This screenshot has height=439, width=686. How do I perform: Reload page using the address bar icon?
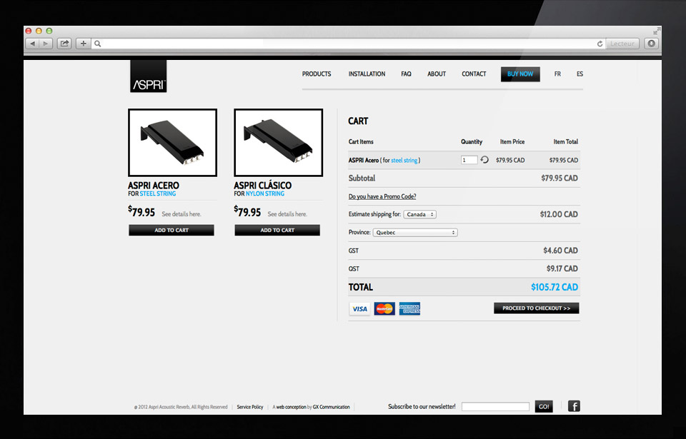tap(600, 44)
